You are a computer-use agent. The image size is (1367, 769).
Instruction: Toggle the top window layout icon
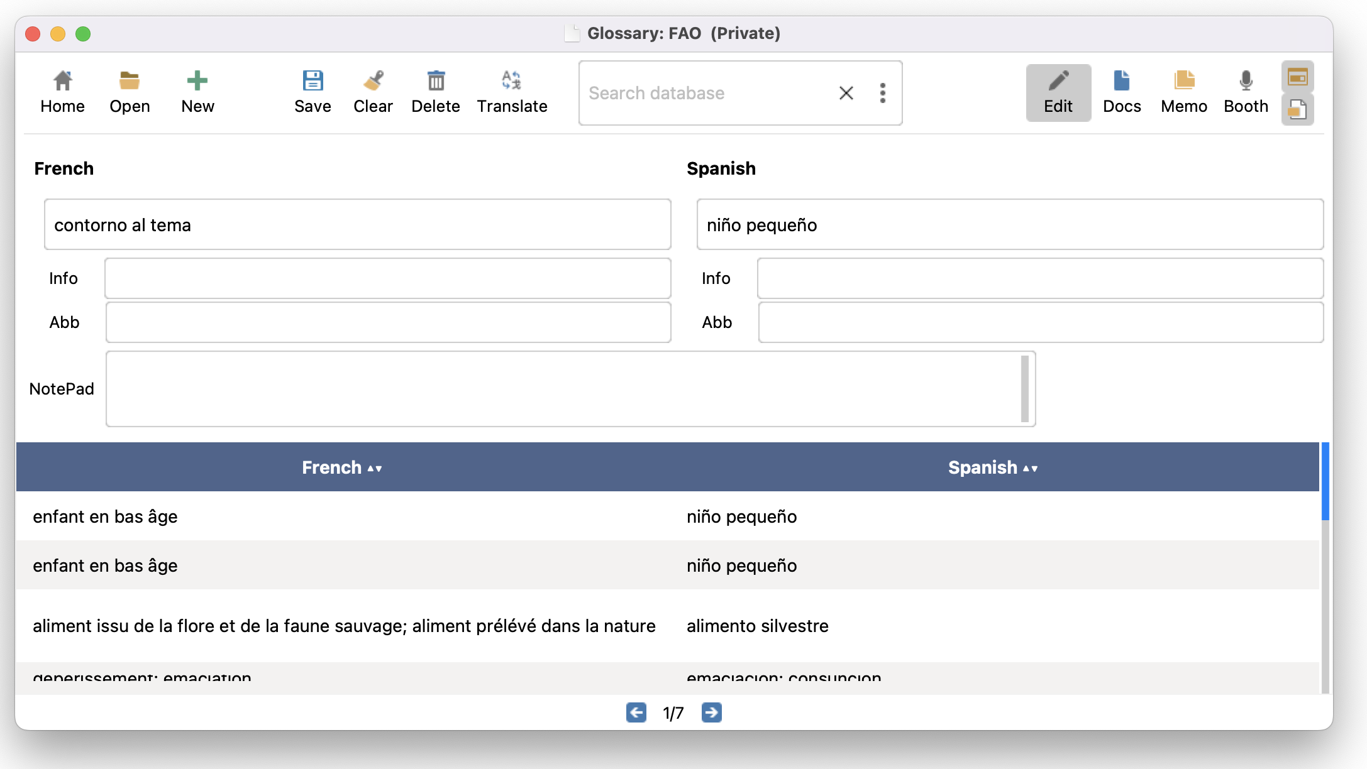click(x=1297, y=77)
